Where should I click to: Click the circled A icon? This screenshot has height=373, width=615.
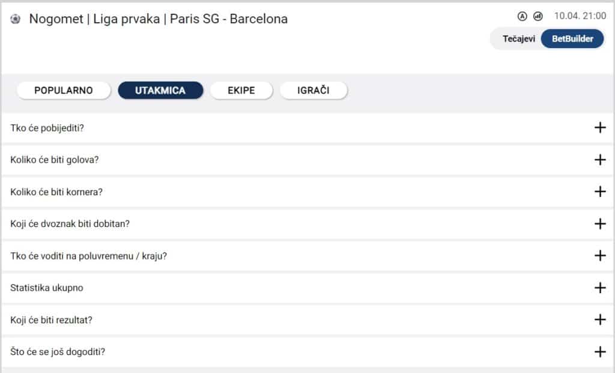pos(522,16)
